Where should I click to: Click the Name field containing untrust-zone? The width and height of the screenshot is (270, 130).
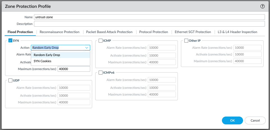click(x=149, y=17)
